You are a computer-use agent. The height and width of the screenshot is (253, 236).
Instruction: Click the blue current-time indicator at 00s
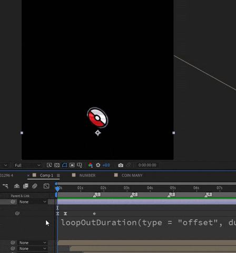tap(57, 189)
